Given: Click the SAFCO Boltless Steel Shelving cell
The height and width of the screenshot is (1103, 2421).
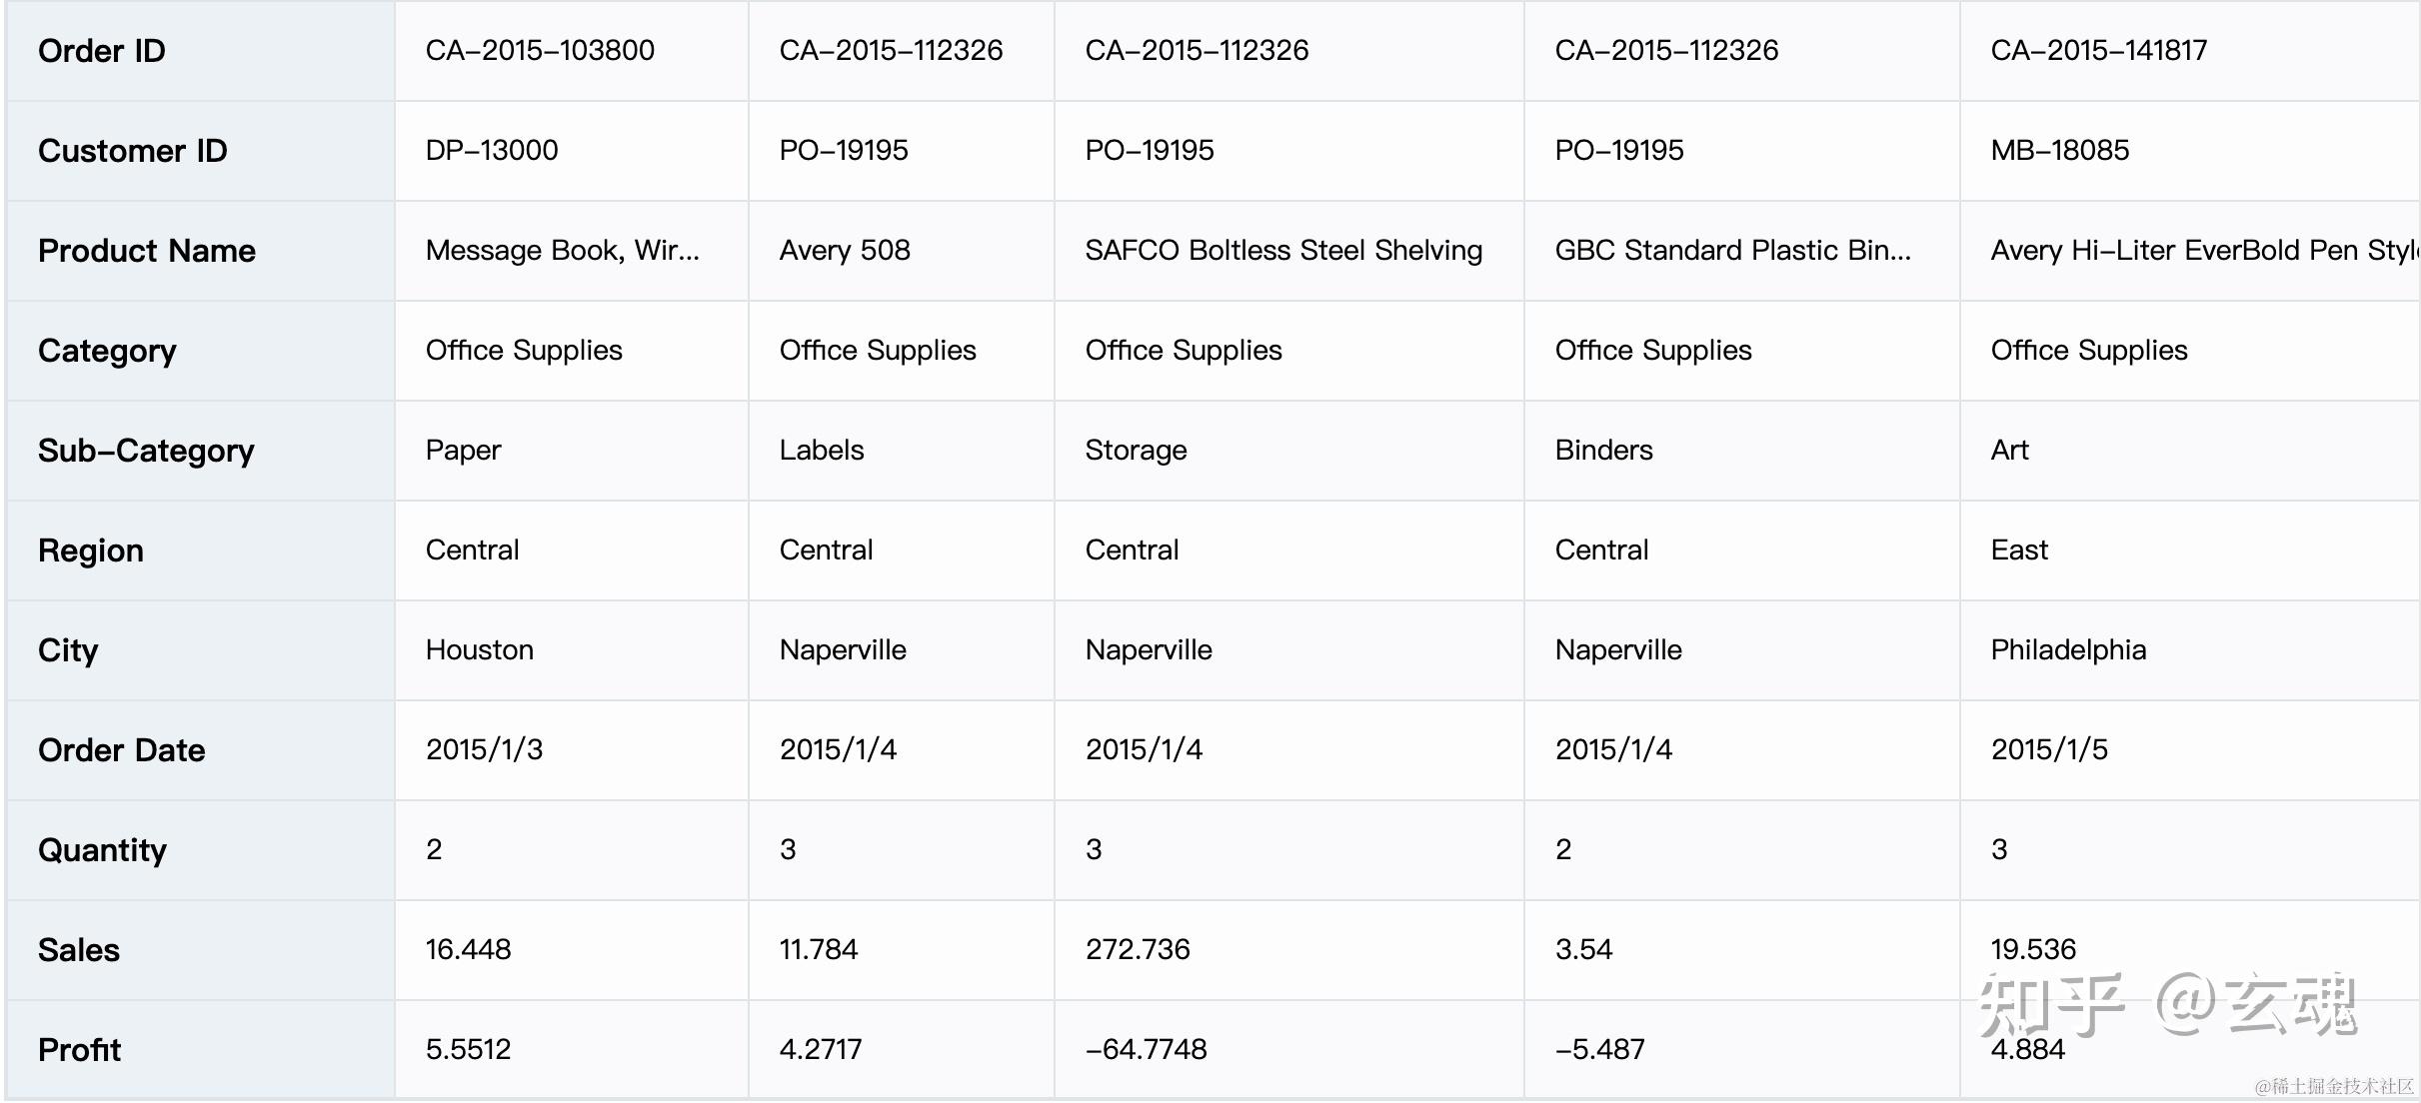Looking at the screenshot, I should (1283, 251).
